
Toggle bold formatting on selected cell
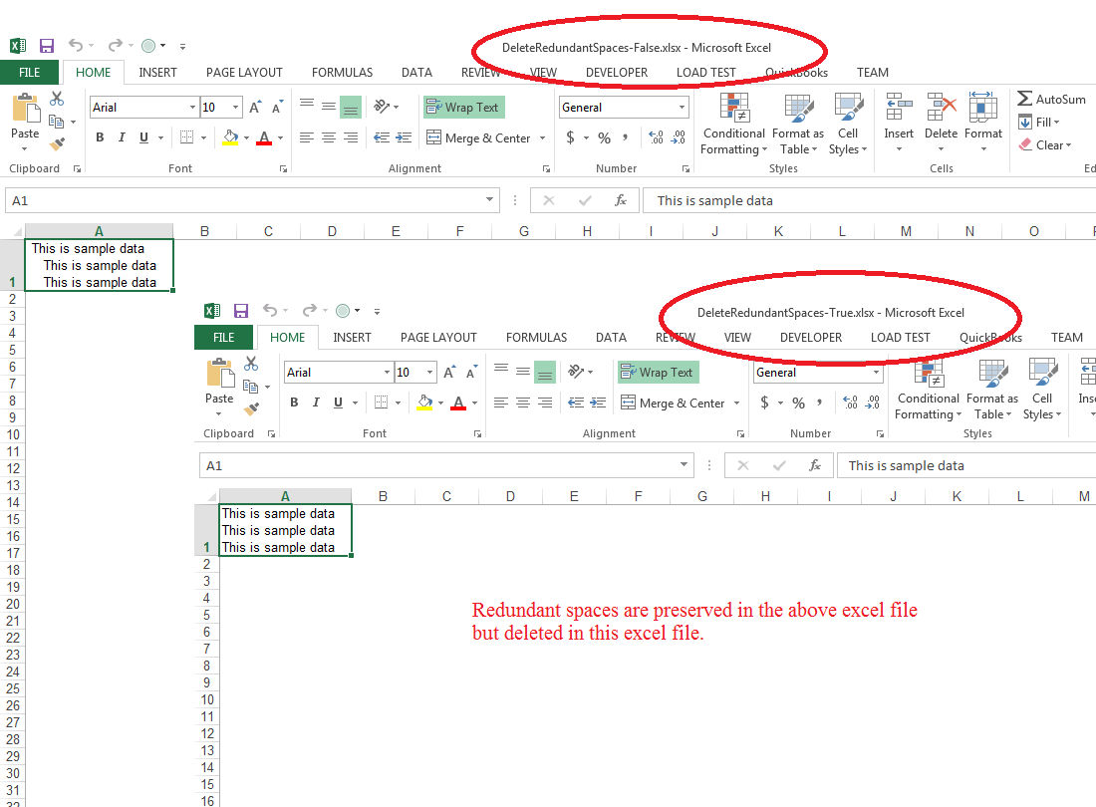pos(100,137)
